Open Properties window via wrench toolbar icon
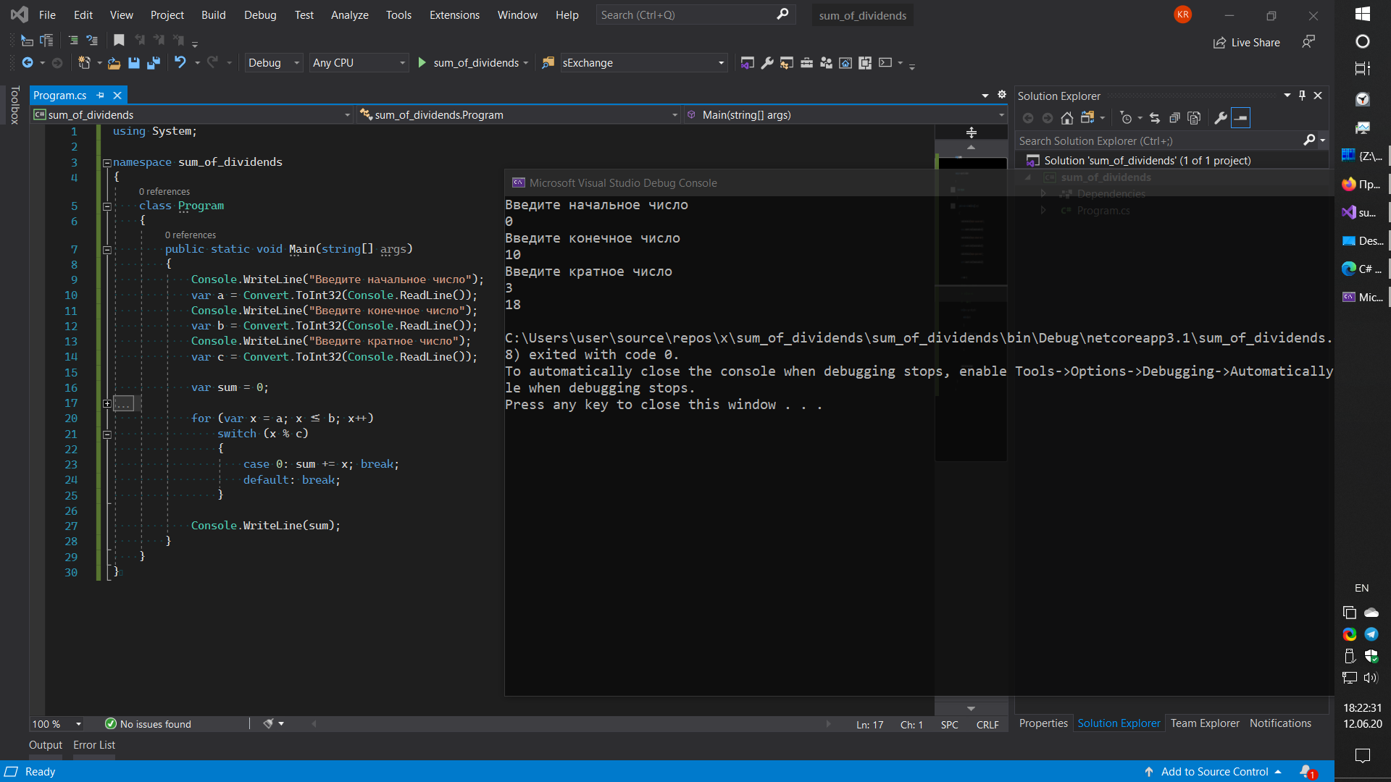1391x782 pixels. 767,63
